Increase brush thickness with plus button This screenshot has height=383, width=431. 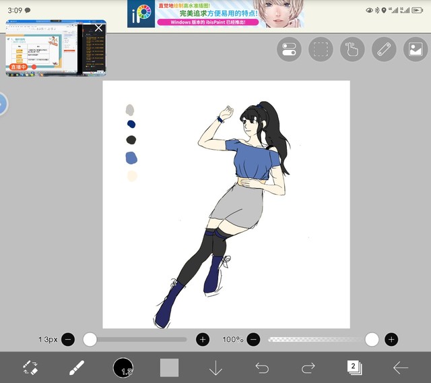tap(203, 339)
